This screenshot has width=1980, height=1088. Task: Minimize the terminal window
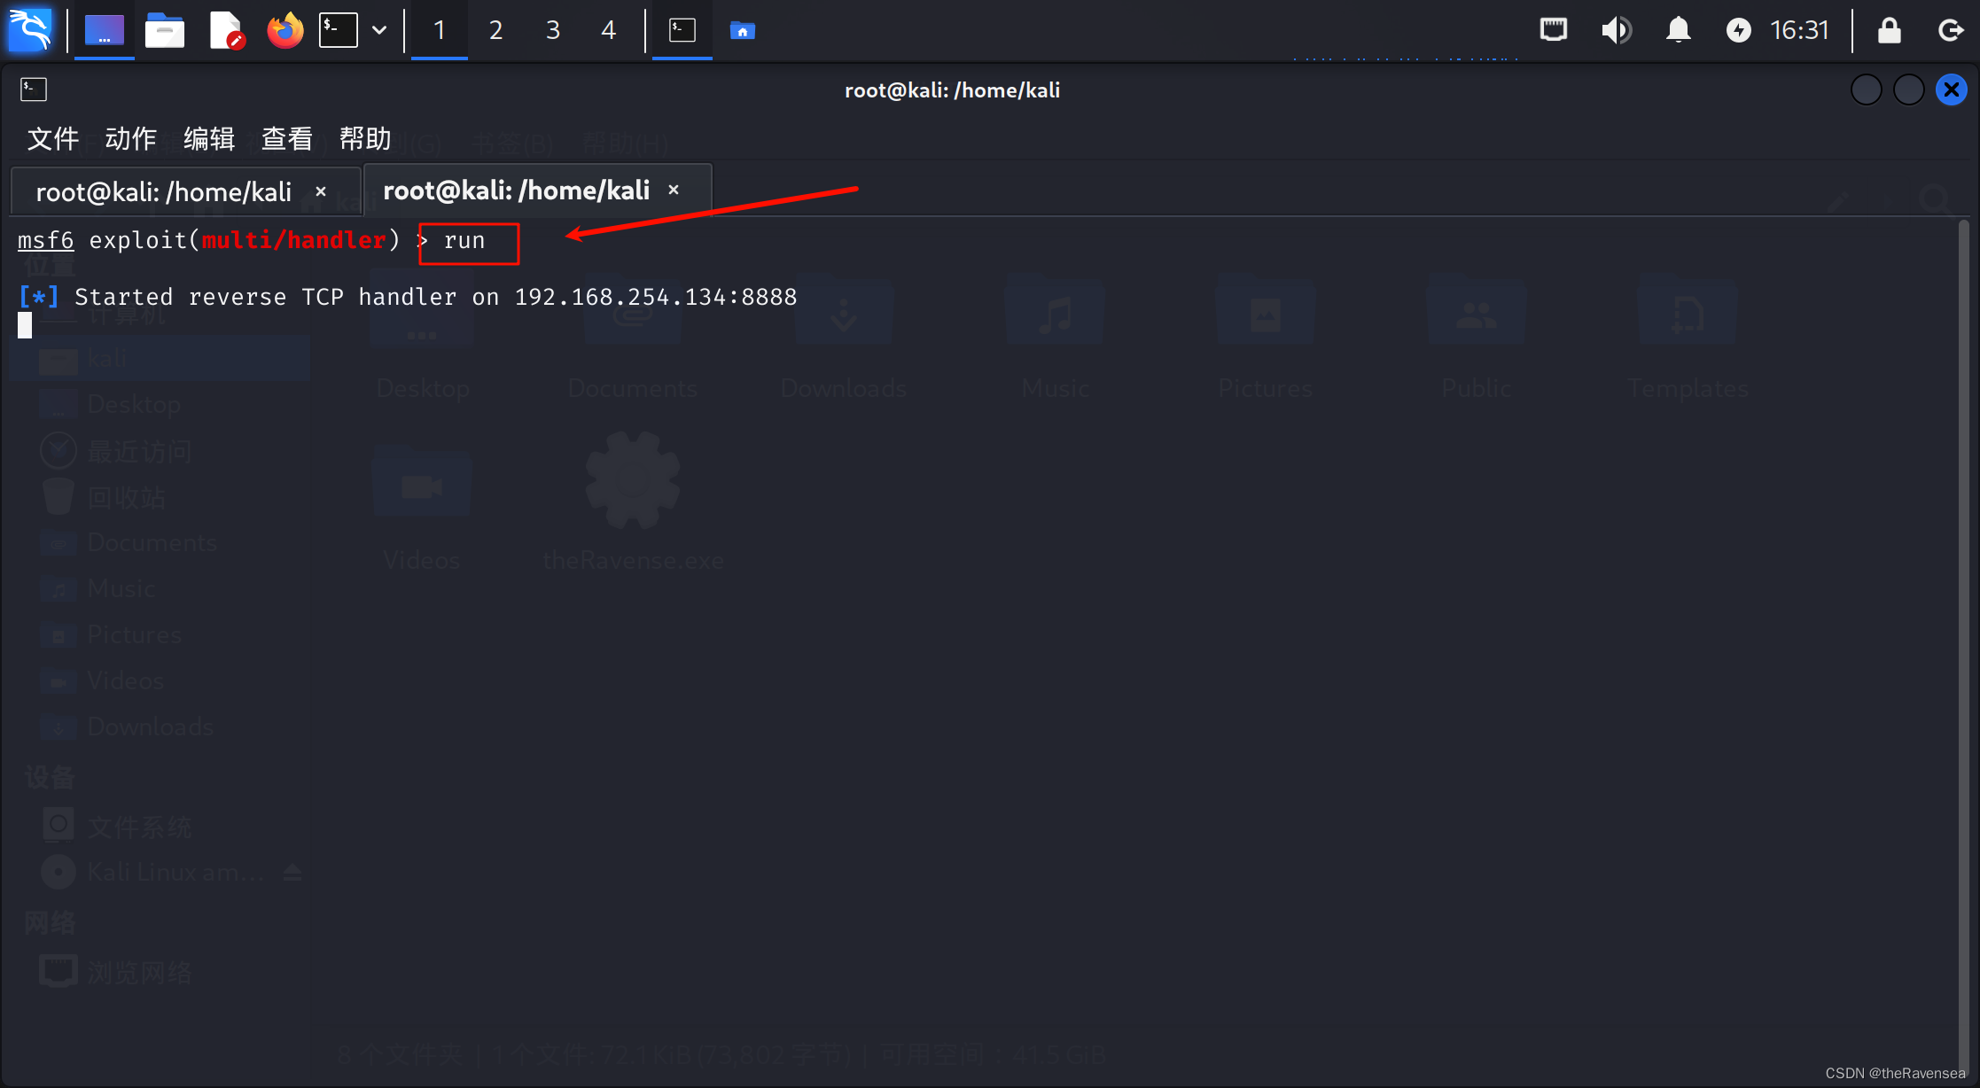click(1866, 89)
